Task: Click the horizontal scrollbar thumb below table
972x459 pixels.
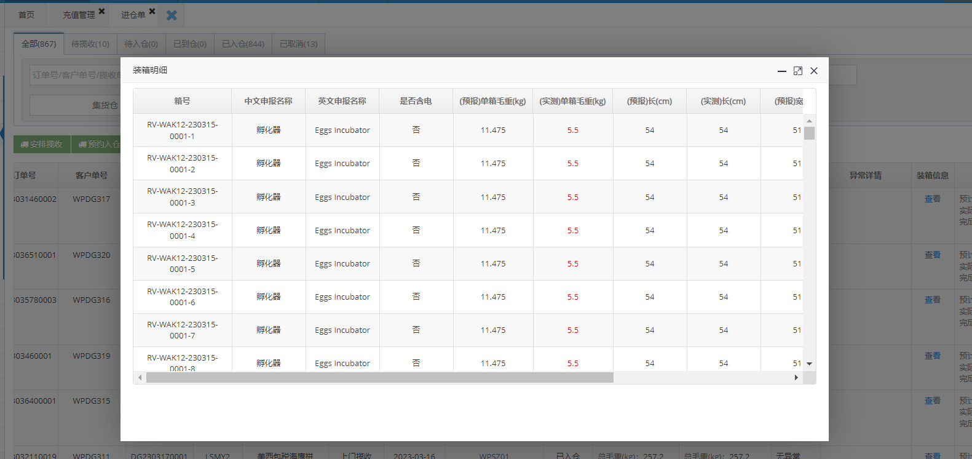Action: click(379, 377)
